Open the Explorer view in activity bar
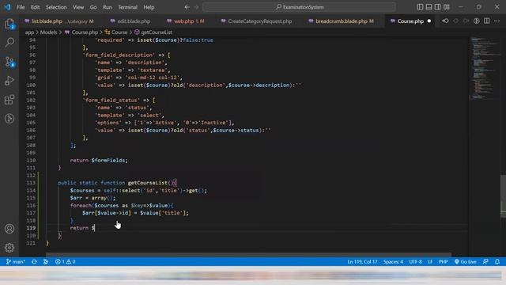 9,24
